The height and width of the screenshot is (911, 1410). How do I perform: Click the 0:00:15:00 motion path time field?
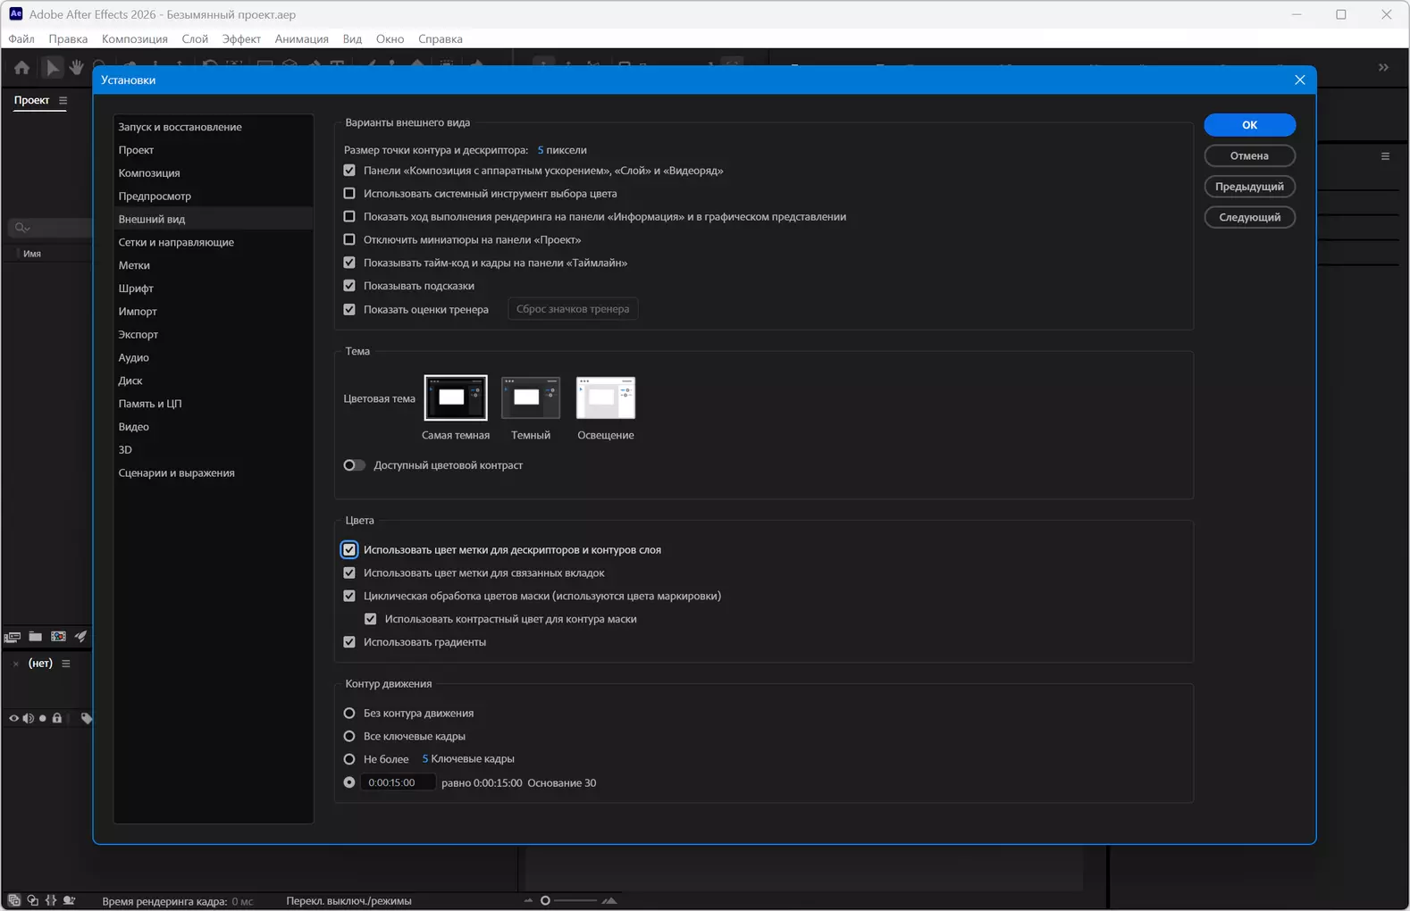[x=399, y=783]
